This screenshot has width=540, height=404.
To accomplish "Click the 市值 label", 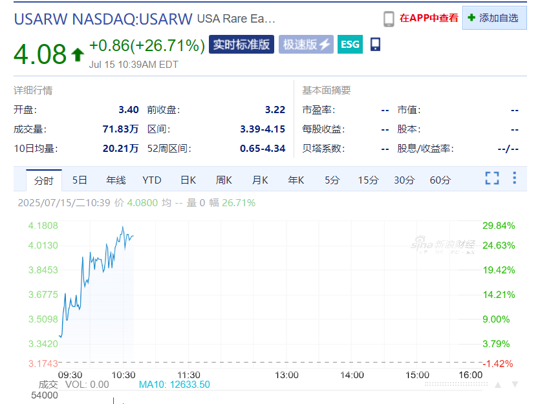I will coord(409,110).
